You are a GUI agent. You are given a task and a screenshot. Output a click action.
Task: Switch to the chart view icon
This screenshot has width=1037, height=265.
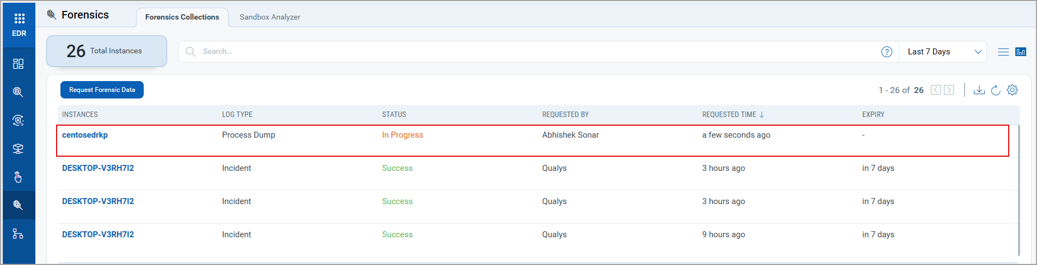pos(1021,52)
